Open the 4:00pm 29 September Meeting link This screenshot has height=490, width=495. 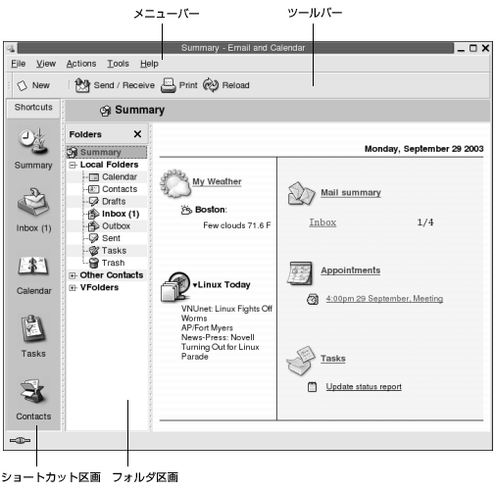pos(384,299)
